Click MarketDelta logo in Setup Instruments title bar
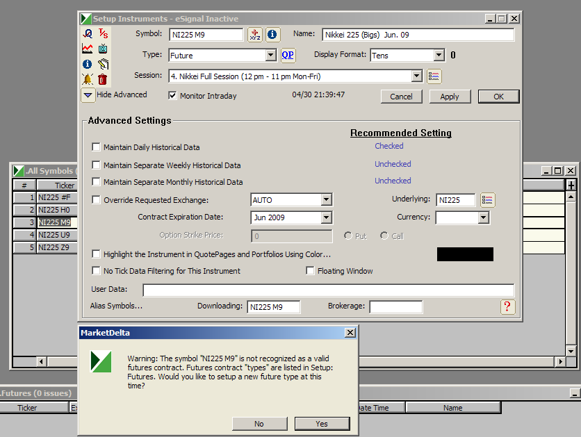The width and height of the screenshot is (581, 437). pyautogui.click(x=86, y=19)
